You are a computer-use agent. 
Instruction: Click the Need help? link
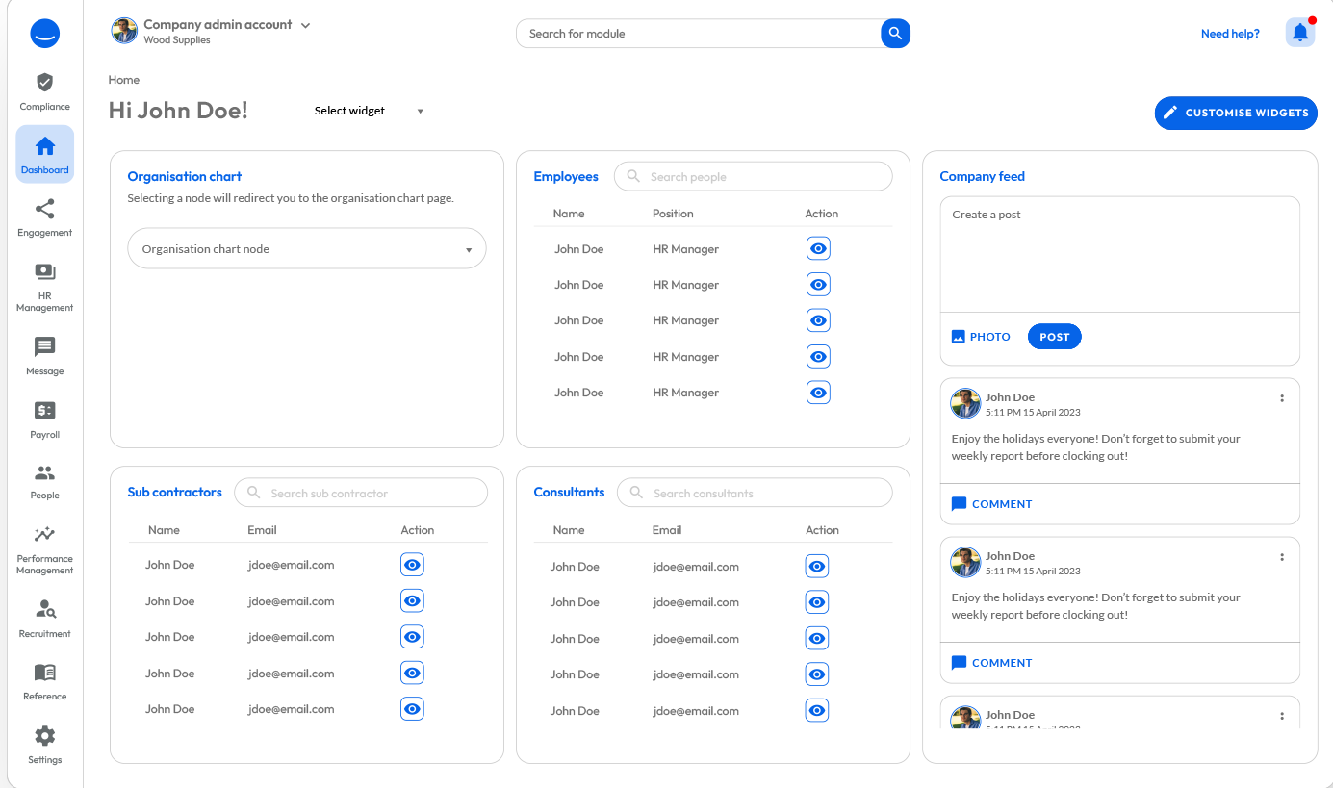click(x=1230, y=34)
